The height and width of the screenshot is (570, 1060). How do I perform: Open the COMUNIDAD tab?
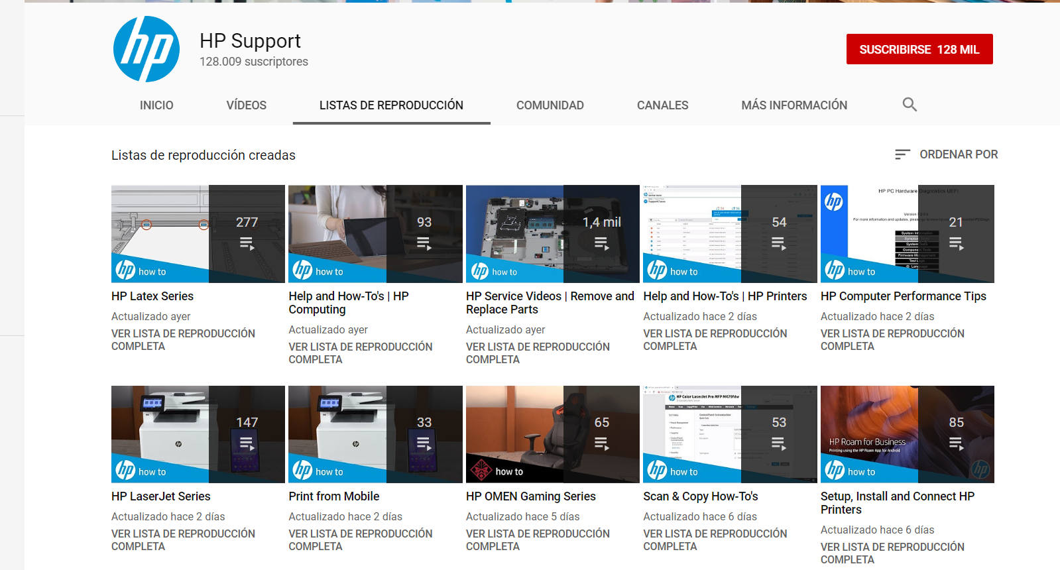tap(550, 105)
